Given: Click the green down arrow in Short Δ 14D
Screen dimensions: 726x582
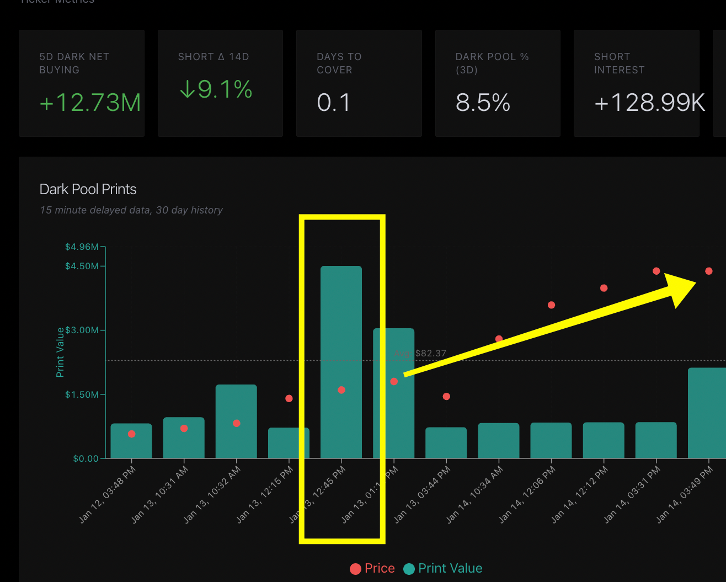Looking at the screenshot, I should point(188,89).
